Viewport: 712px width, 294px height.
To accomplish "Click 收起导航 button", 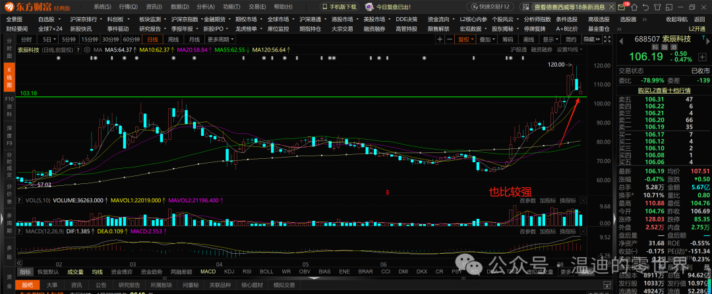I will click(676, 20).
